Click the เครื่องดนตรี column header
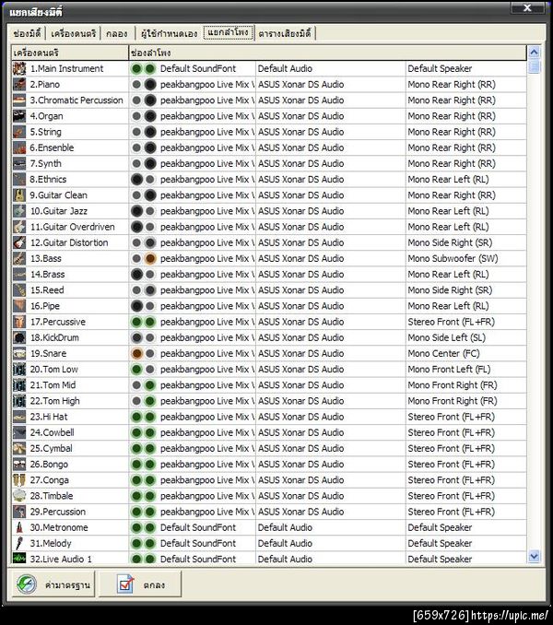Screen dimensions: 553x625 [x=70, y=53]
